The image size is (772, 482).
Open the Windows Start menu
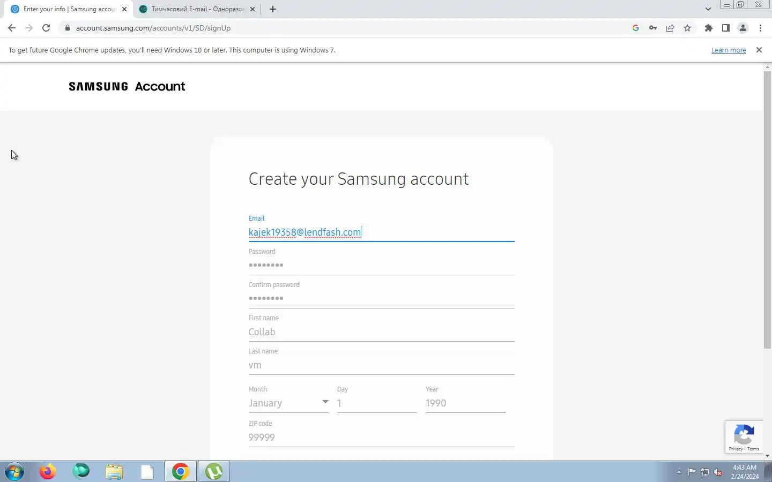click(14, 472)
